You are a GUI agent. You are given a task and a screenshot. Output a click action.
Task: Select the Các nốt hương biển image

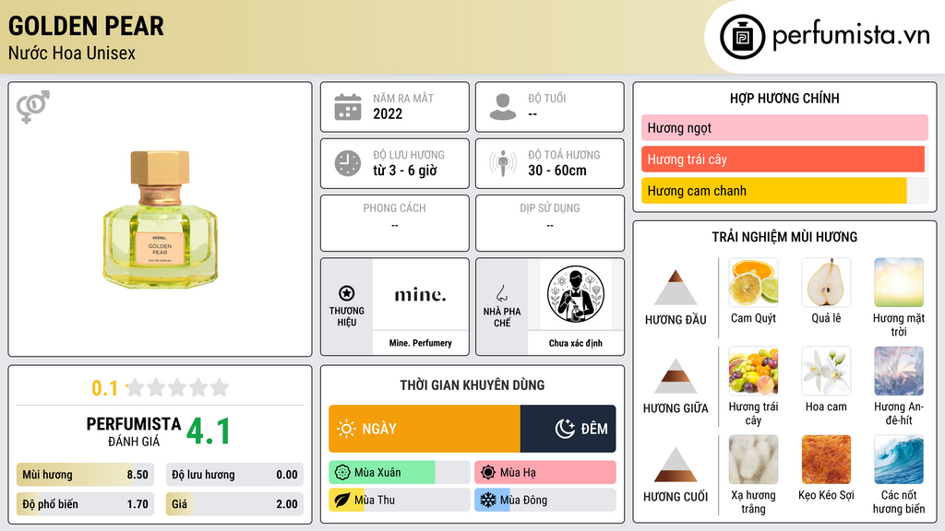[899, 459]
